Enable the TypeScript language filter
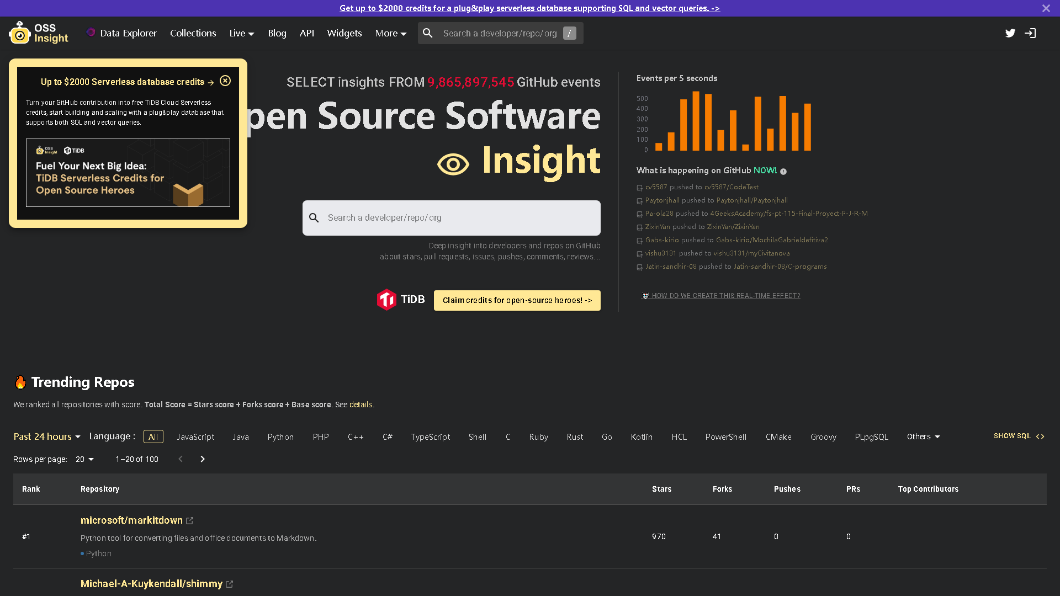 431,437
